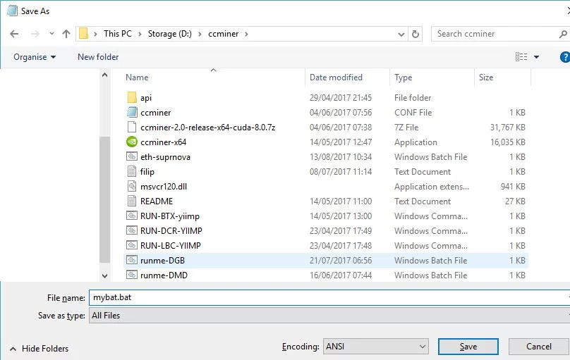The height and width of the screenshot is (360, 570).
Task: Select 'This PC' in the breadcrumb
Action: coord(117,34)
